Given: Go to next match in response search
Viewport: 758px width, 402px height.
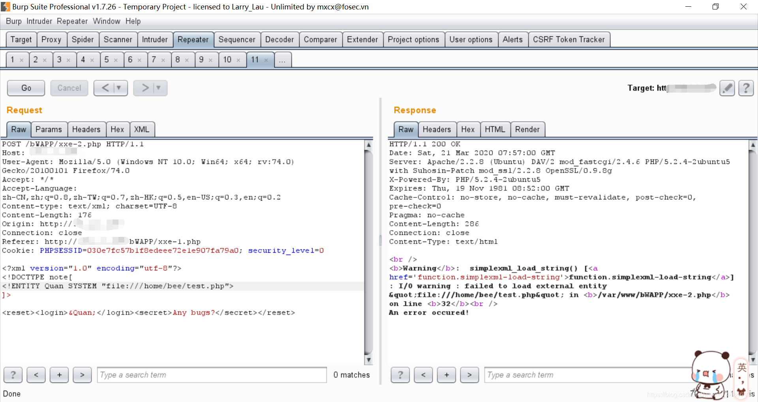Looking at the screenshot, I should tap(469, 375).
